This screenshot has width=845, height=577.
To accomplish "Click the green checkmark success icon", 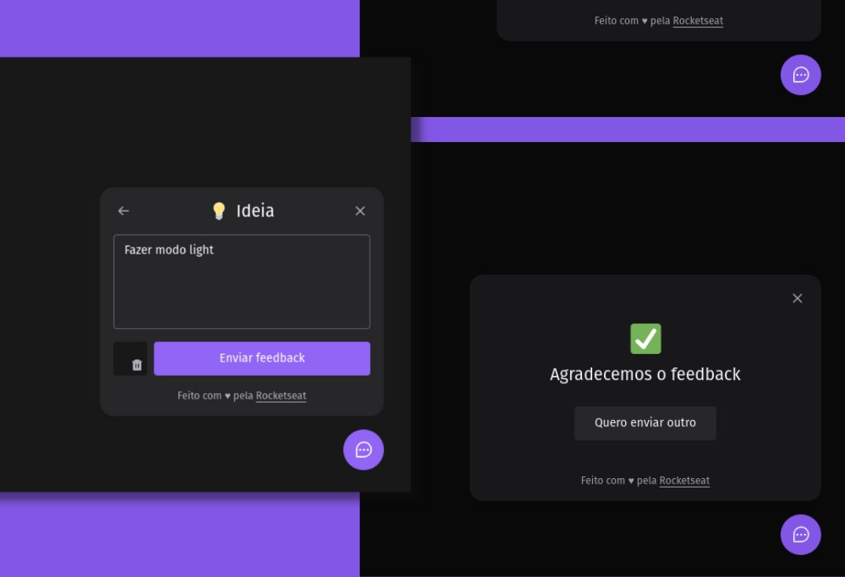I will coord(645,338).
